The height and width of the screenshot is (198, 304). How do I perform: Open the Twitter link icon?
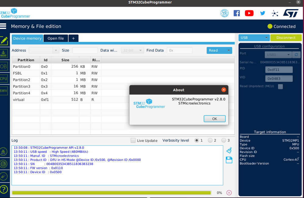[263, 13]
